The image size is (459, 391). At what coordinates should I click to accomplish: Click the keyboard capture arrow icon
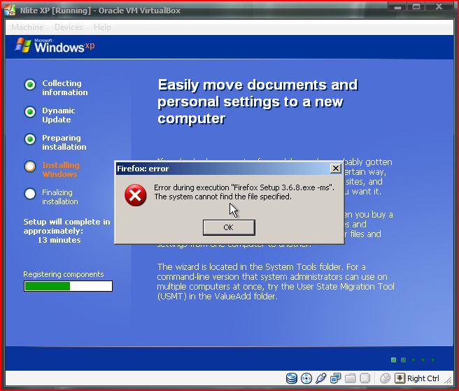(x=400, y=378)
